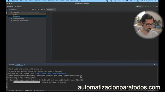Toggle the Favorites side tool button
Image resolution: width=165 pixels, height=92 pixels.
point(7,85)
